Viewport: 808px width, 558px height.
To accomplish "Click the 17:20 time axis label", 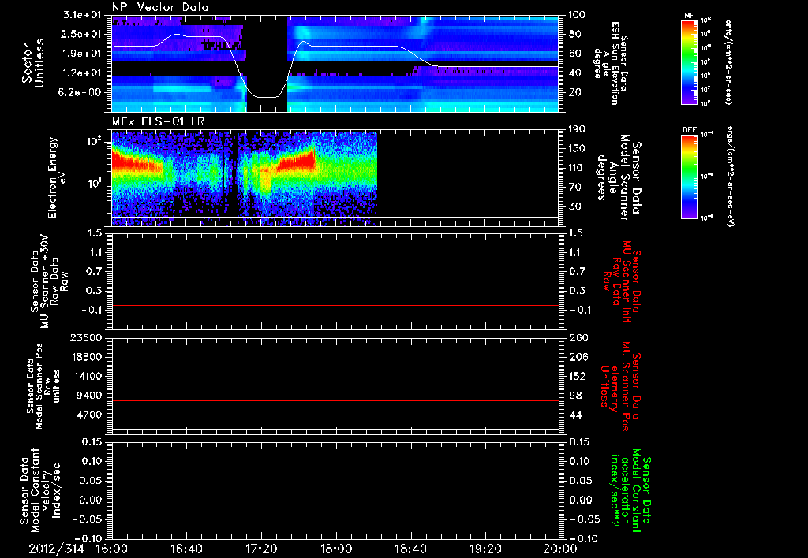I will 261,549.
